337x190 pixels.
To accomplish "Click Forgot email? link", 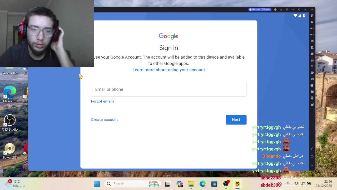I will tap(103, 101).
